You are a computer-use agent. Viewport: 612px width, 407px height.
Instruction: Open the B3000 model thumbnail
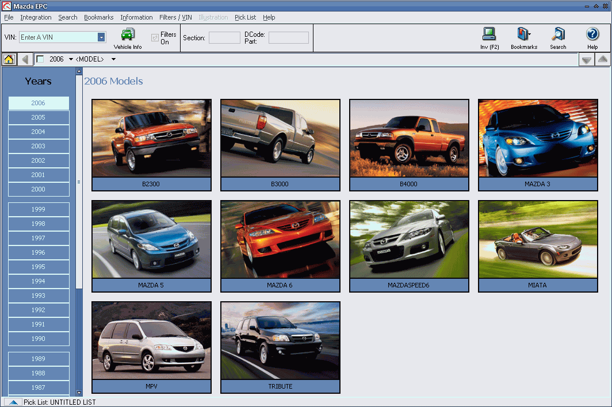click(x=280, y=145)
